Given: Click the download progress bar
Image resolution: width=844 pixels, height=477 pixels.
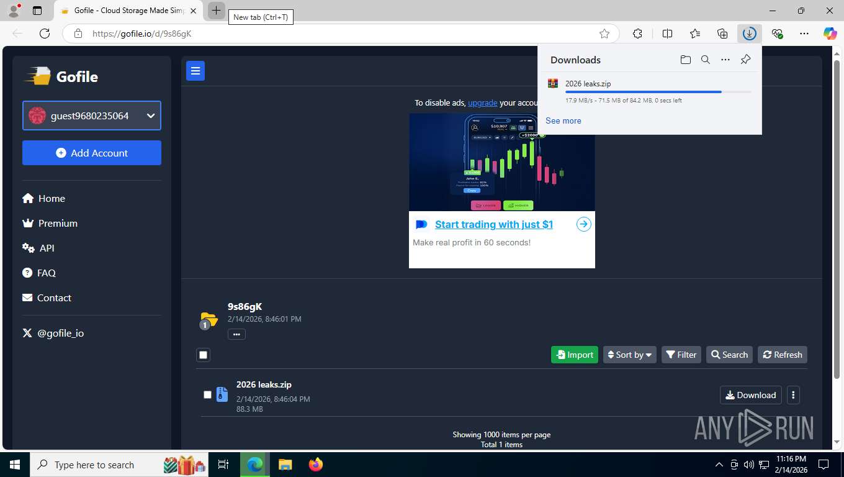Looking at the screenshot, I should point(658,92).
